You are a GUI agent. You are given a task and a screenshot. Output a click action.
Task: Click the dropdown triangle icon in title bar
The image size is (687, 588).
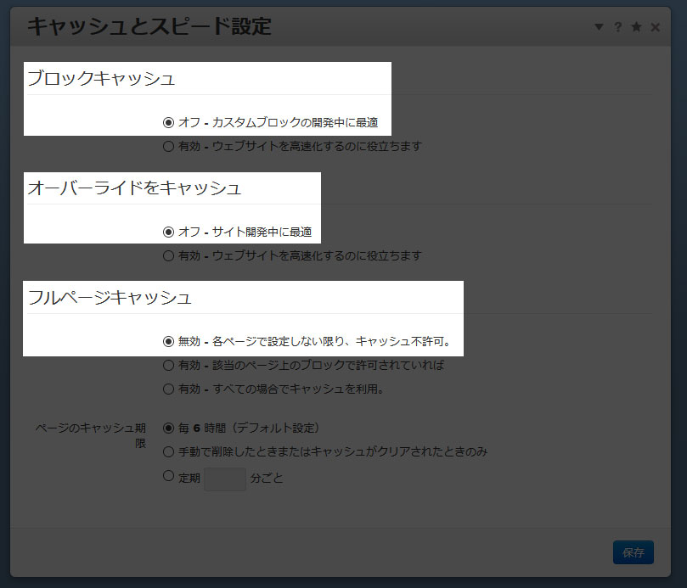599,27
